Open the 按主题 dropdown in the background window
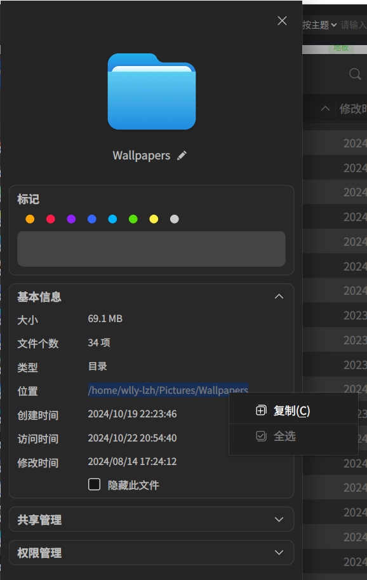The height and width of the screenshot is (580, 367). click(x=319, y=25)
